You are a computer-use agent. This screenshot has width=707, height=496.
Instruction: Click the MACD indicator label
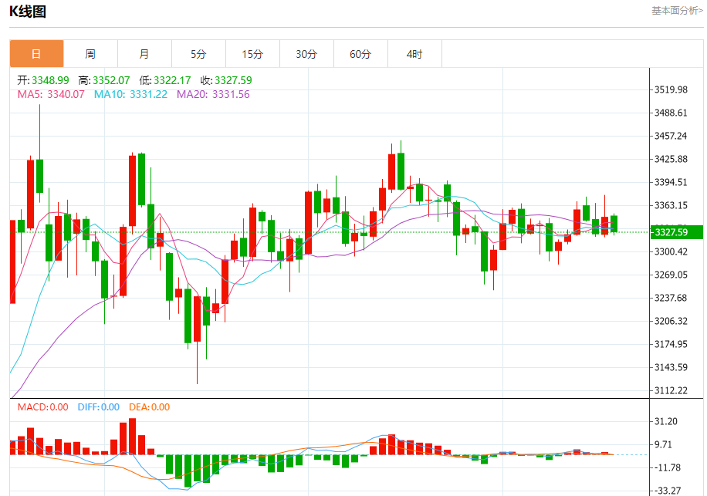tap(42, 407)
